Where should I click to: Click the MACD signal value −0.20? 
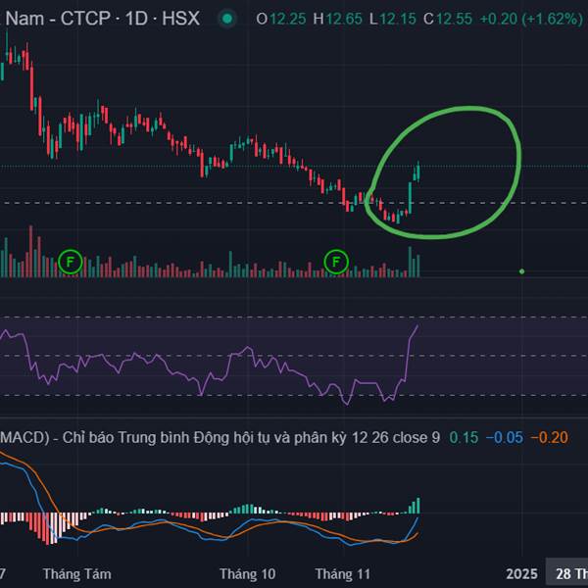click(x=550, y=438)
